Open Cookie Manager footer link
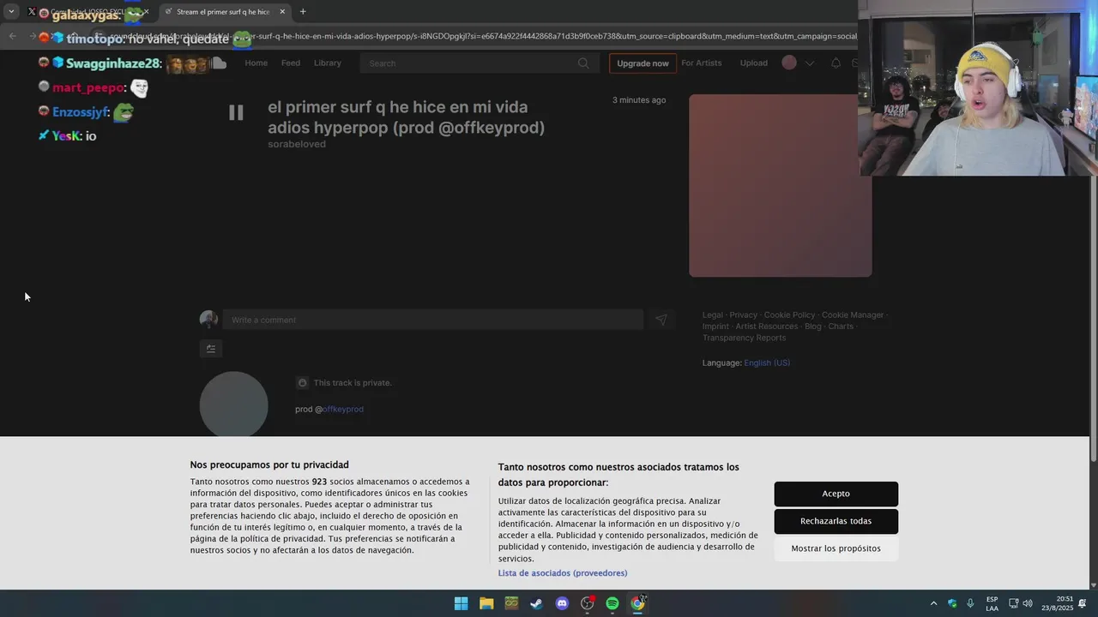1098x617 pixels. (853, 315)
